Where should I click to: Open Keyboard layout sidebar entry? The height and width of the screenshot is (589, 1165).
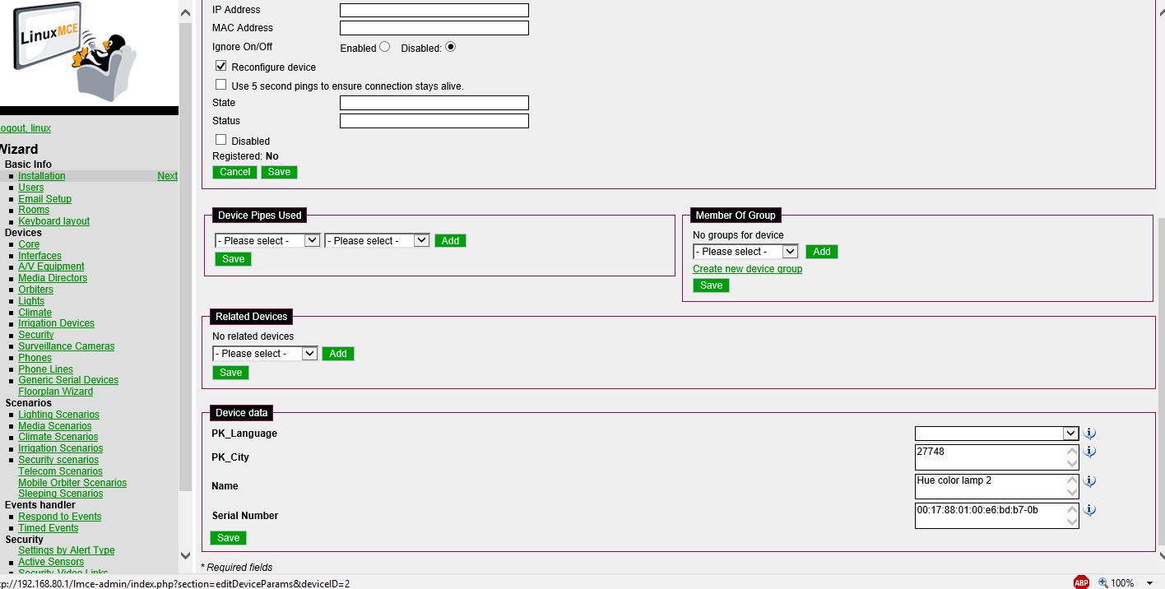[54, 221]
